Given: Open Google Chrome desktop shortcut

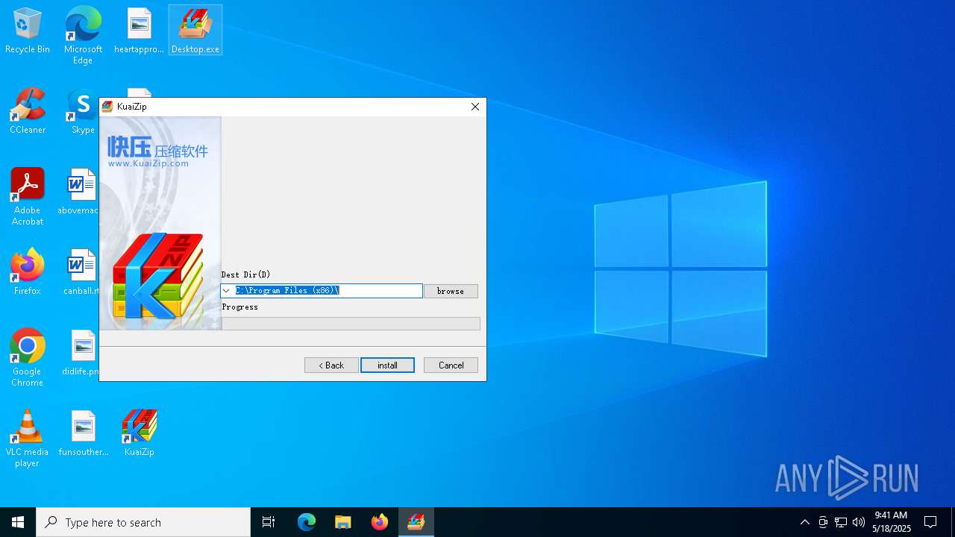Looking at the screenshot, I should click(28, 358).
